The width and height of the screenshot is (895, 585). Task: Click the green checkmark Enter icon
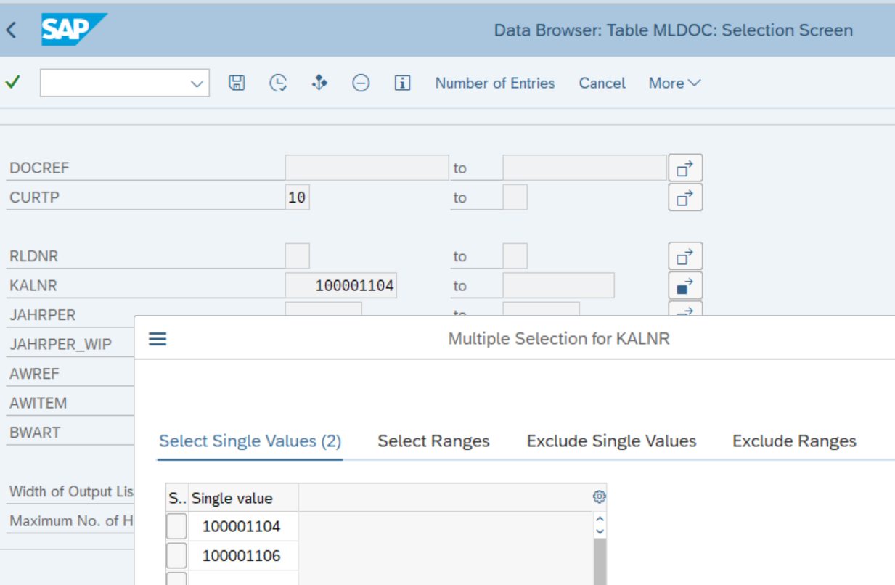[12, 83]
